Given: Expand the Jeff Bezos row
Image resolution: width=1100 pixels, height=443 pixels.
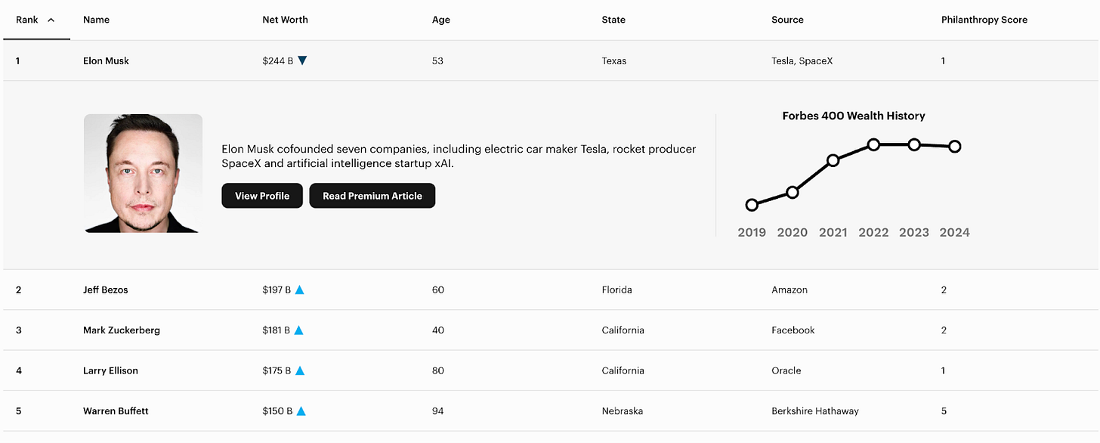Looking at the screenshot, I should (x=106, y=290).
